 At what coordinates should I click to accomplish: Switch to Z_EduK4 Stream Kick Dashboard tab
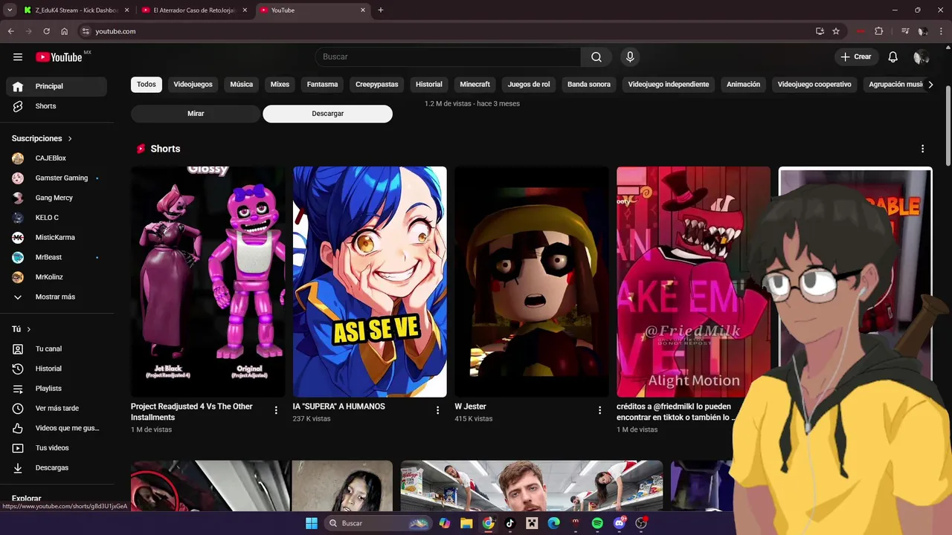[x=76, y=10]
